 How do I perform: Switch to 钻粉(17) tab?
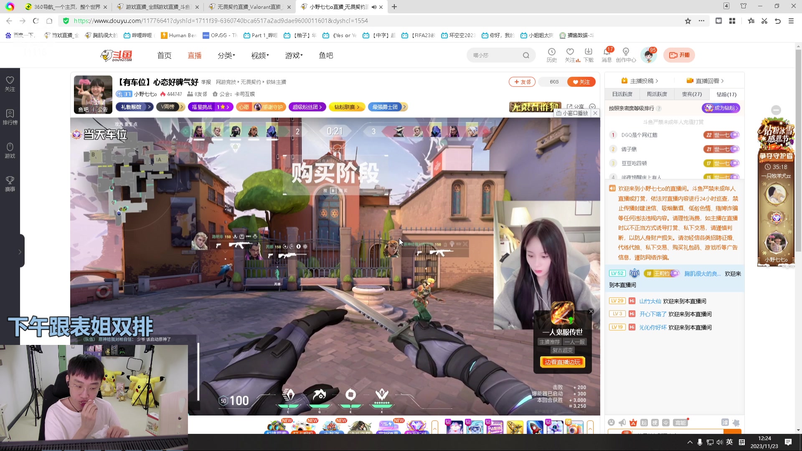point(726,94)
